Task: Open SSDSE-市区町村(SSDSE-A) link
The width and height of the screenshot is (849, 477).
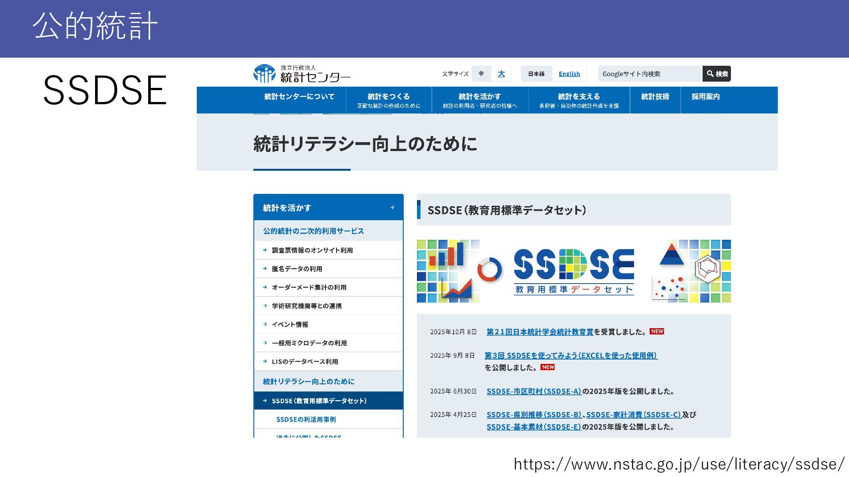Action: (x=533, y=391)
